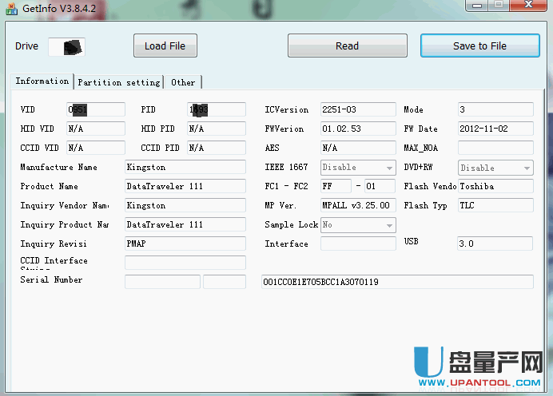The width and height of the screenshot is (553, 396).
Task: Minimize the GetInfo window
Action: pos(479,6)
